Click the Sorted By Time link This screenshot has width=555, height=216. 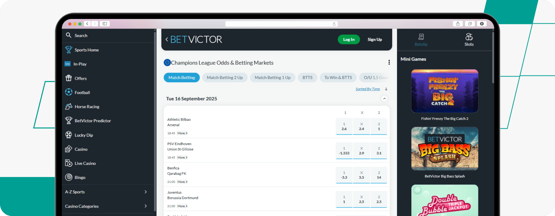click(x=368, y=89)
